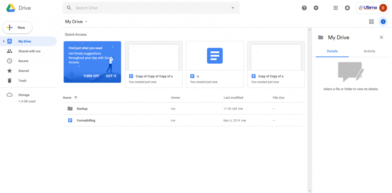392x193 pixels.
Task: Click the UTama organization logo
Action: click(368, 8)
